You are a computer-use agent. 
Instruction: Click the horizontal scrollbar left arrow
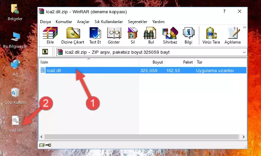click(41, 137)
